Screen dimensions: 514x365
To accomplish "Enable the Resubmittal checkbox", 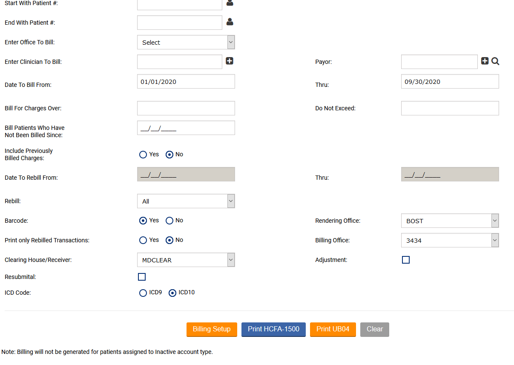I will tap(142, 277).
